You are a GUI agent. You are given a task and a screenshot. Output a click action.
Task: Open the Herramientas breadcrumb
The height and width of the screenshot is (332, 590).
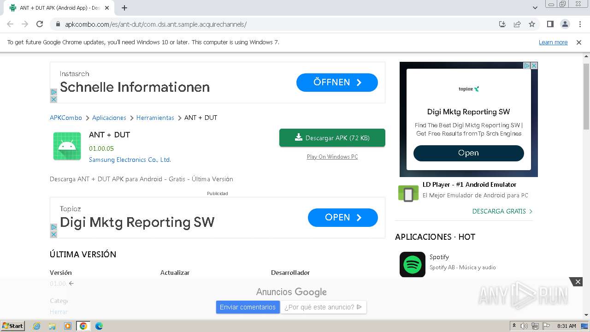click(x=155, y=118)
